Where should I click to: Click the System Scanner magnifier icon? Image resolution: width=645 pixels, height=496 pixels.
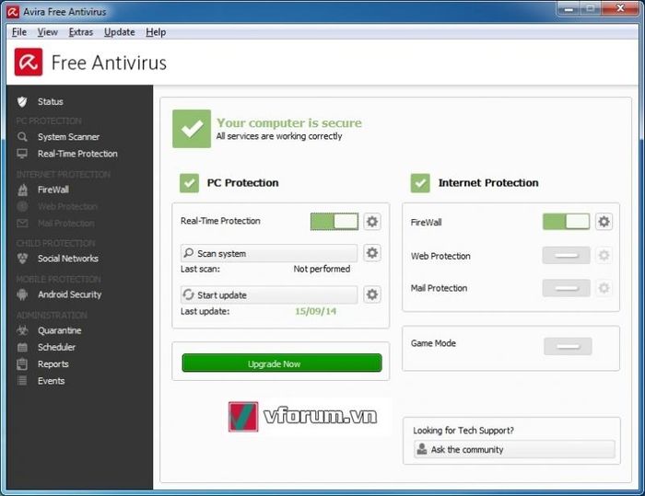tap(22, 137)
